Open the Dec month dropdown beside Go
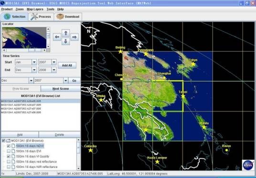This screenshot has width=256, height=178. click(x=31, y=81)
